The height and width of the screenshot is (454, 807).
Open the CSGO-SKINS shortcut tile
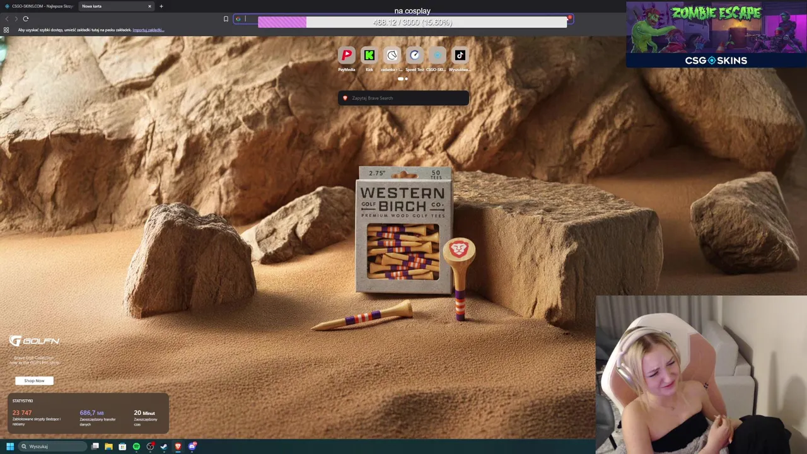tap(437, 55)
